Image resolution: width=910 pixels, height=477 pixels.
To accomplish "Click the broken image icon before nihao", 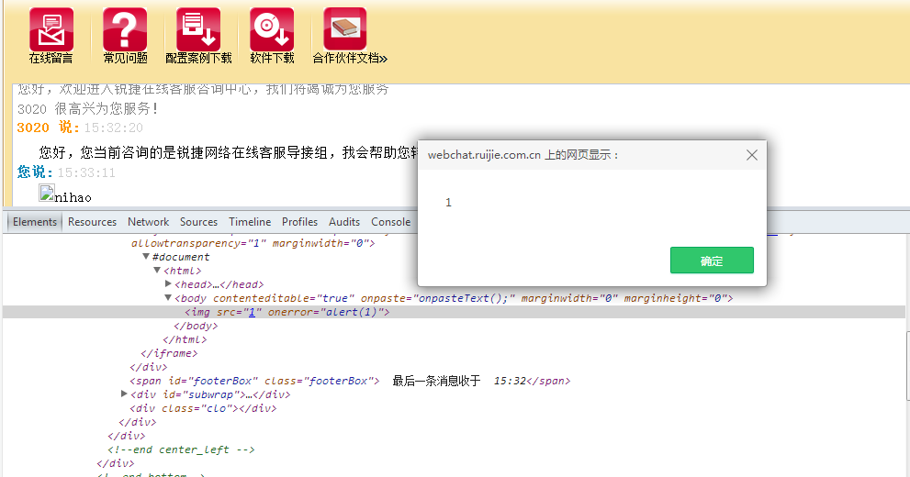I will [x=47, y=193].
